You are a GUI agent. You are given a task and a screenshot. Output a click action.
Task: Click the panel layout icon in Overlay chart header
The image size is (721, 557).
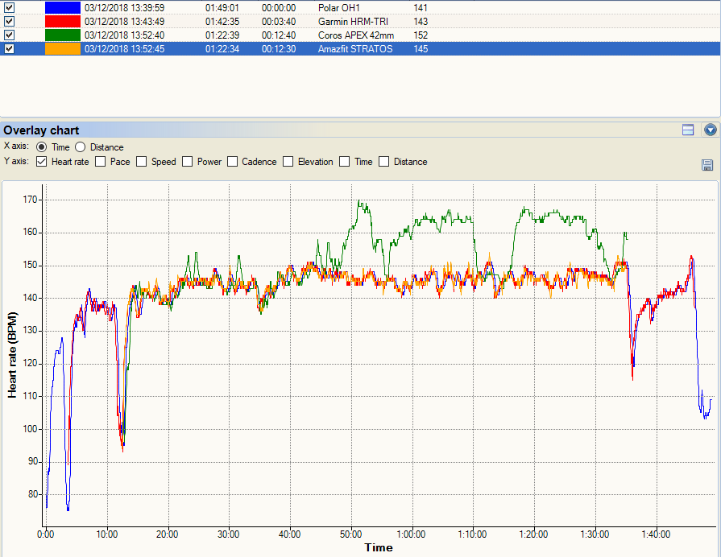click(x=688, y=130)
